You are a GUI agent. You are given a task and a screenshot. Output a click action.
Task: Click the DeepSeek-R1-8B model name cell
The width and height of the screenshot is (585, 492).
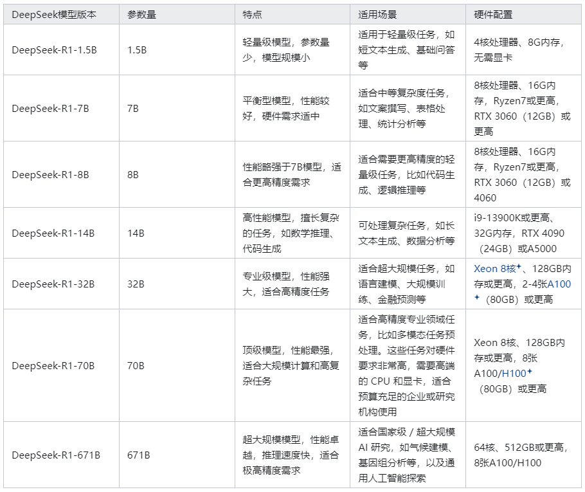50,174
